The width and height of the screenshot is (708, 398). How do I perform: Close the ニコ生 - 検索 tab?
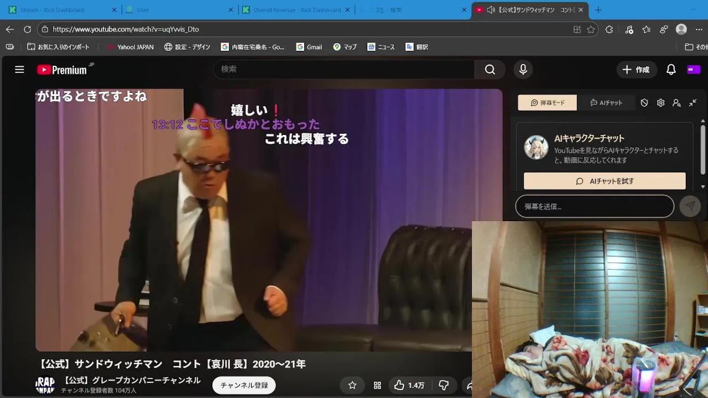(464, 10)
